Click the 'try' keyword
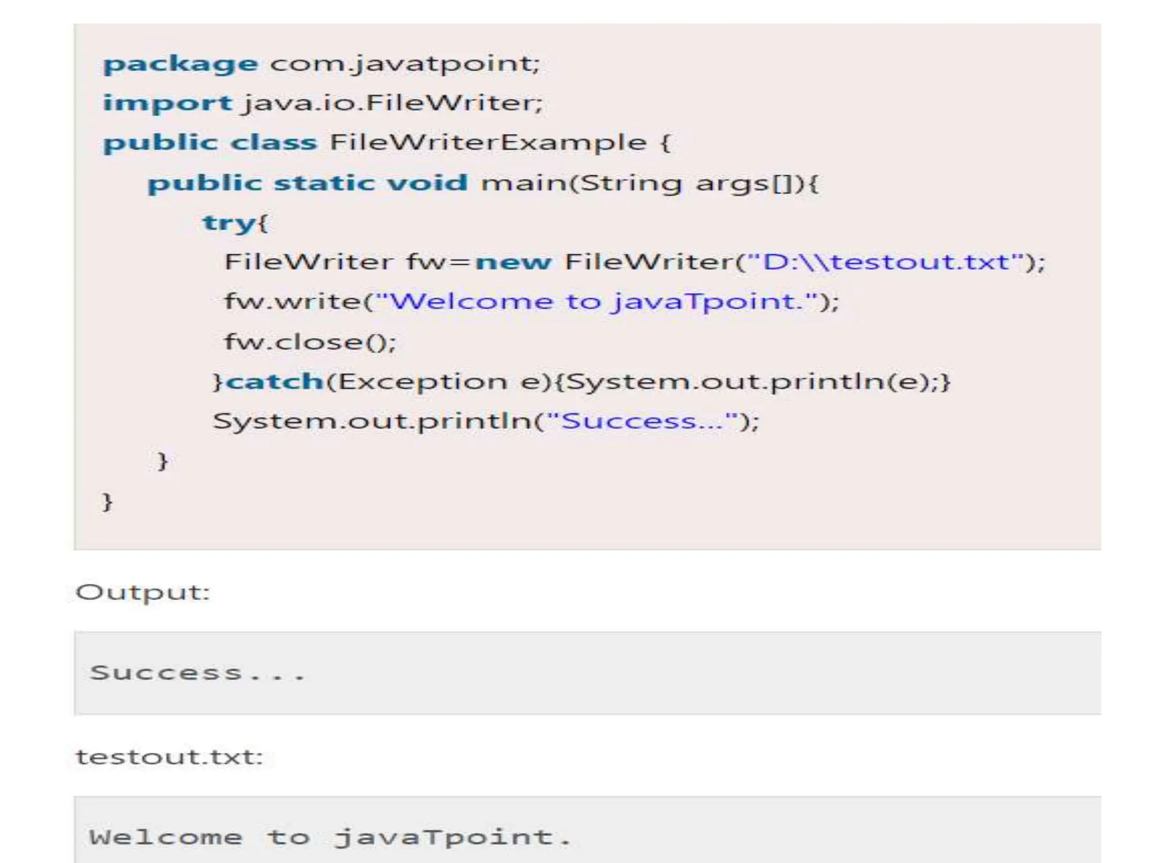1151x863 pixels. click(x=229, y=223)
